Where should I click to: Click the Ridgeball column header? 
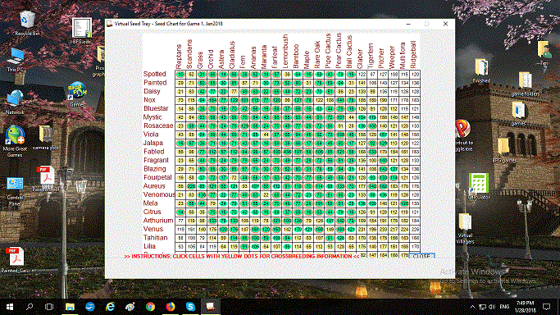click(413, 55)
